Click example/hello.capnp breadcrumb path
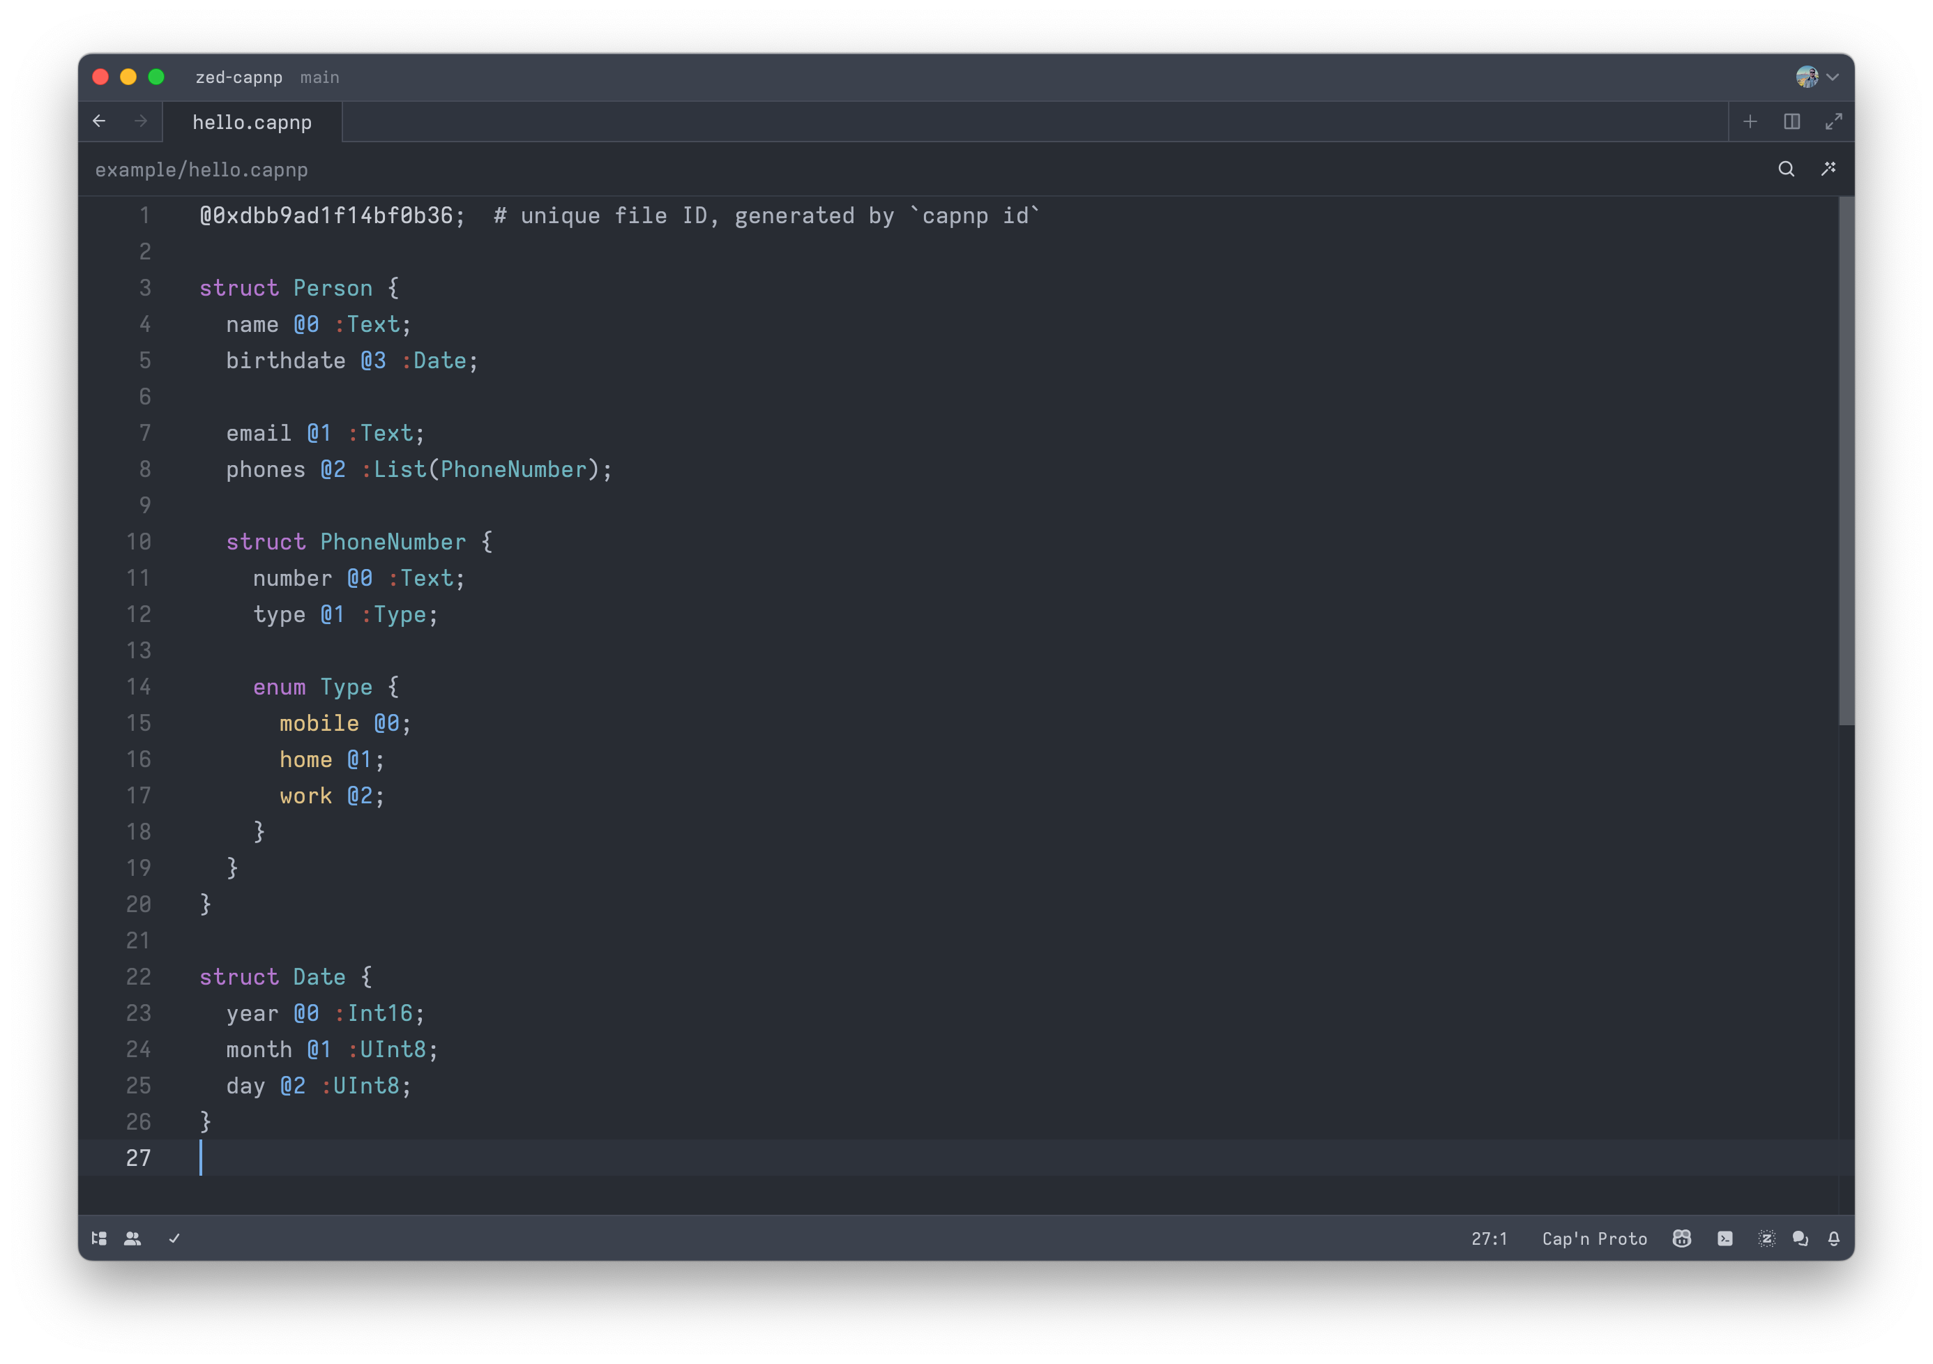Viewport: 1933px width, 1364px height. pos(202,169)
